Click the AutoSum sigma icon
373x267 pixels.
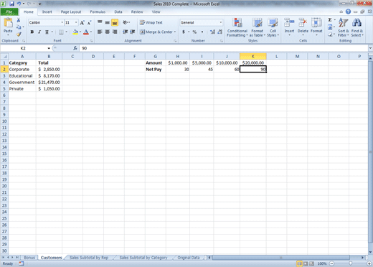[330, 20]
